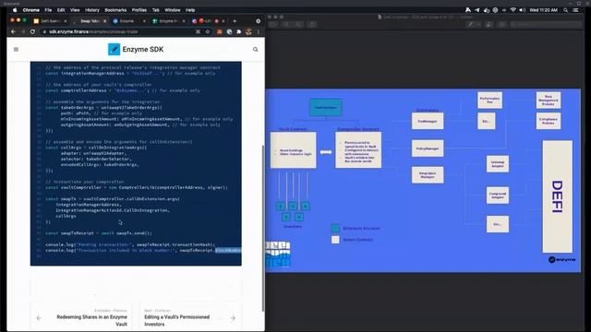
Task: Open the Help menu
Action: pyautogui.click(x=190, y=10)
